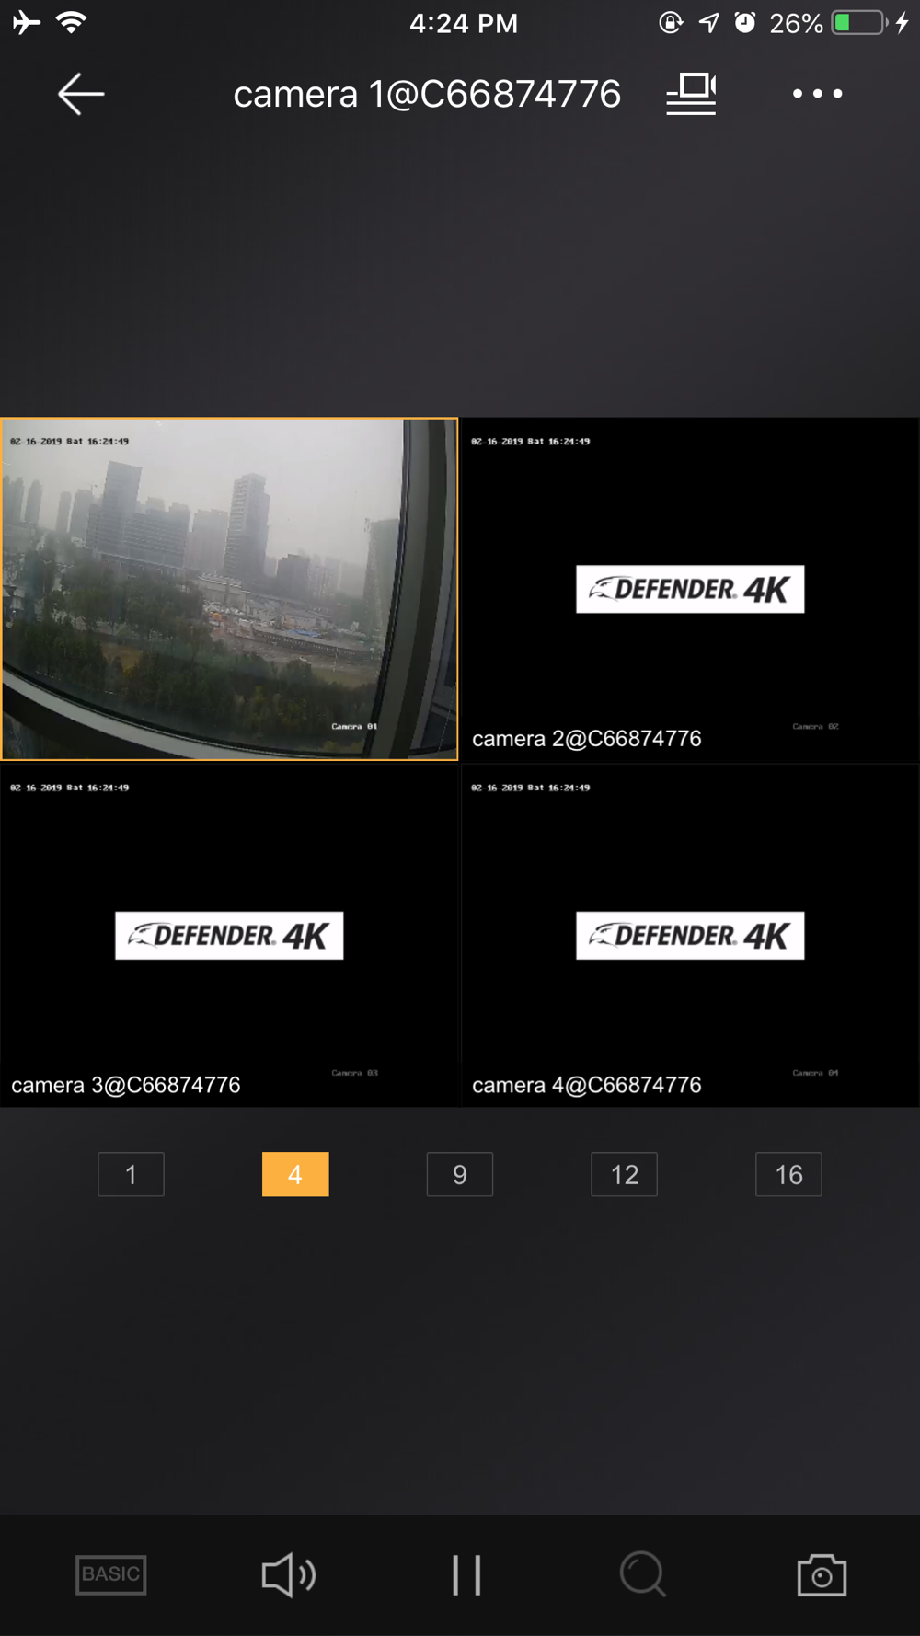920x1636 pixels.
Task: Tap the Wi-Fi status icon
Action: click(x=71, y=22)
